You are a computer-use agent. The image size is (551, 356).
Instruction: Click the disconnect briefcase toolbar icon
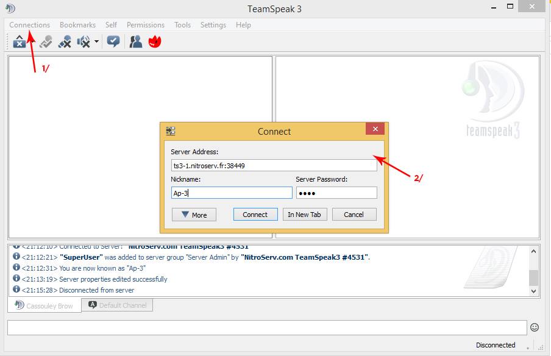(20, 41)
